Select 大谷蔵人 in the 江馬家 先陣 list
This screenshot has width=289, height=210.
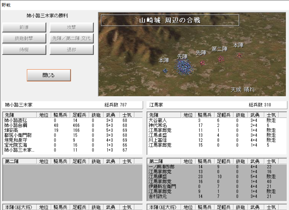158,120
